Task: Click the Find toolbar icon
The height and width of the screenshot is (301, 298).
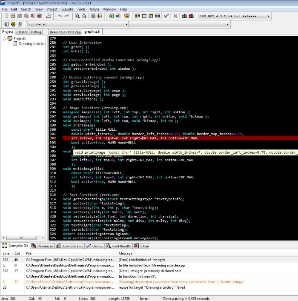Action: 77,16
